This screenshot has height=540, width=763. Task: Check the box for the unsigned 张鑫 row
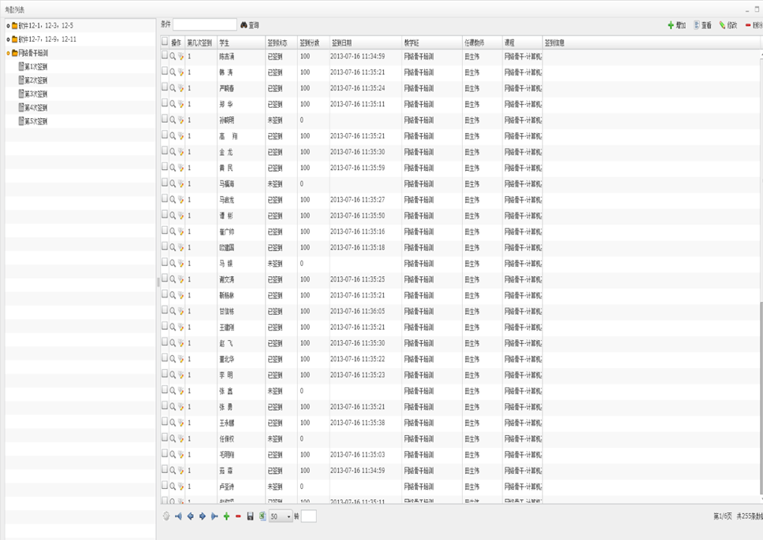click(165, 390)
